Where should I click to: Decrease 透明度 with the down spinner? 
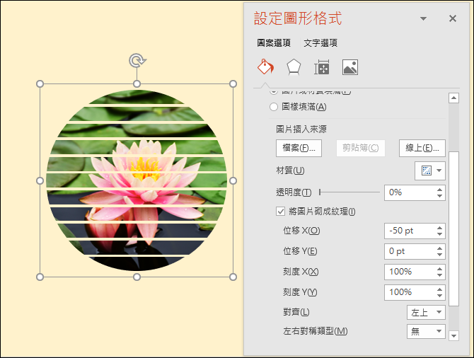click(x=439, y=196)
